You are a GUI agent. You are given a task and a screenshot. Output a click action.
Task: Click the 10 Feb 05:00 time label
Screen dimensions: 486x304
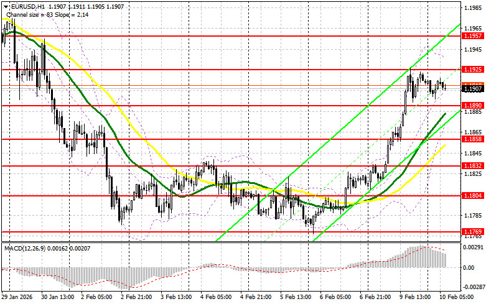pos(457,297)
